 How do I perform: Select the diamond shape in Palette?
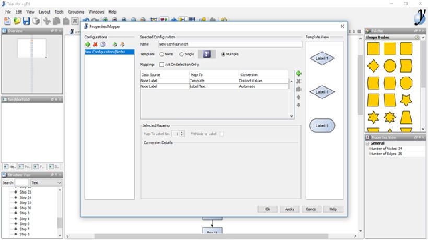coord(374,66)
